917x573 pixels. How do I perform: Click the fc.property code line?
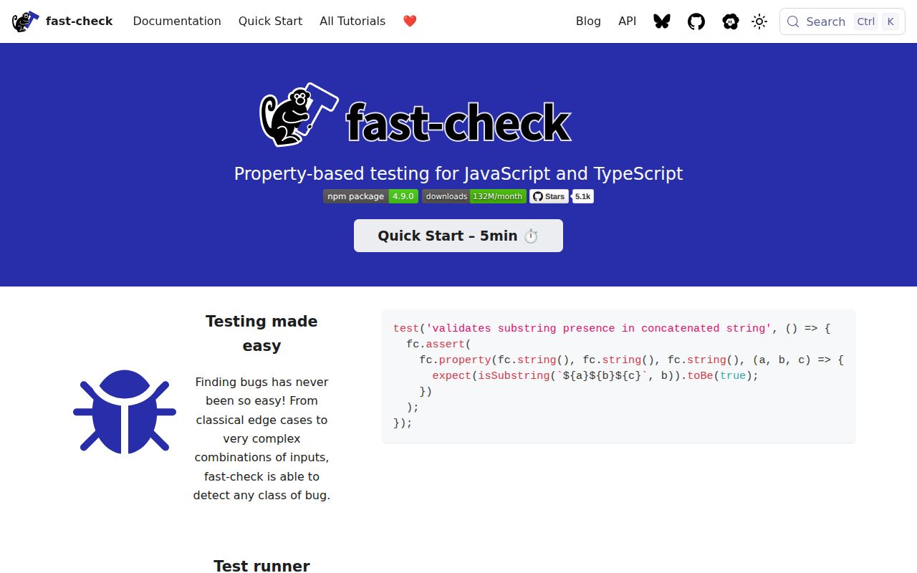(632, 360)
